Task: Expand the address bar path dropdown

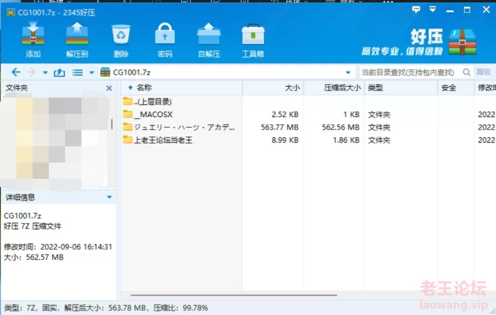Action: click(x=348, y=72)
